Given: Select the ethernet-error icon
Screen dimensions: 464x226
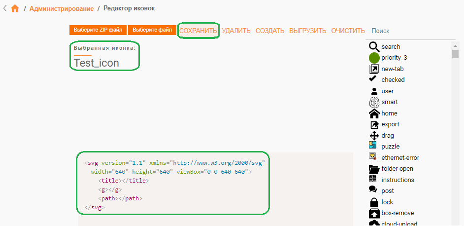Looking at the screenshot, I should click(x=372, y=156).
